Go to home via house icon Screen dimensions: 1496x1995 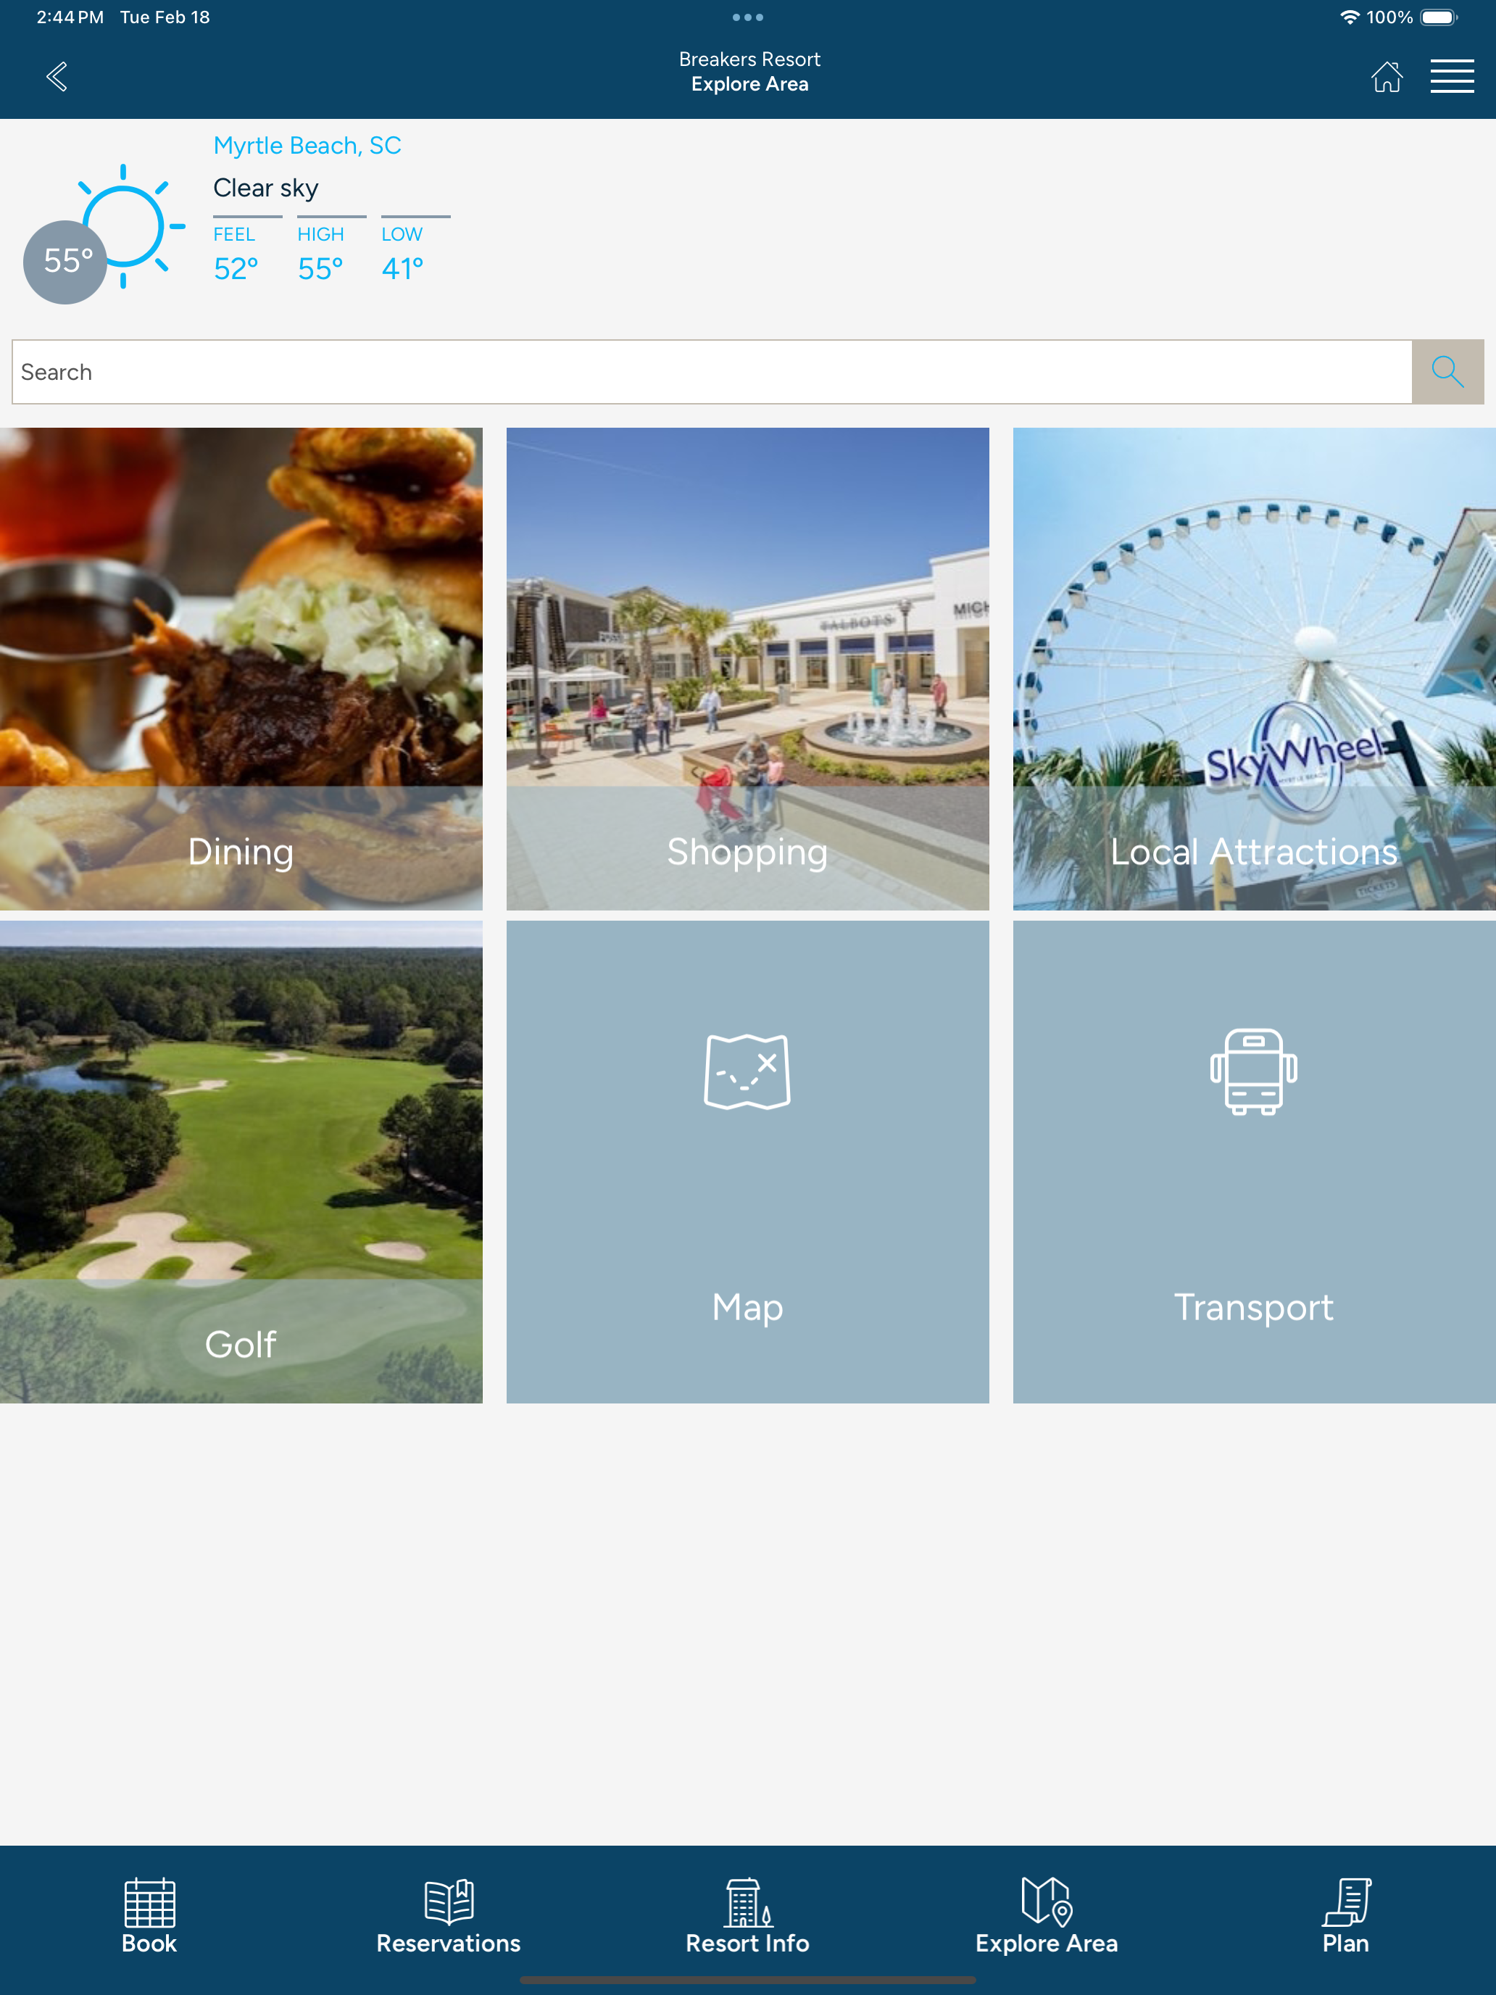[x=1386, y=77]
